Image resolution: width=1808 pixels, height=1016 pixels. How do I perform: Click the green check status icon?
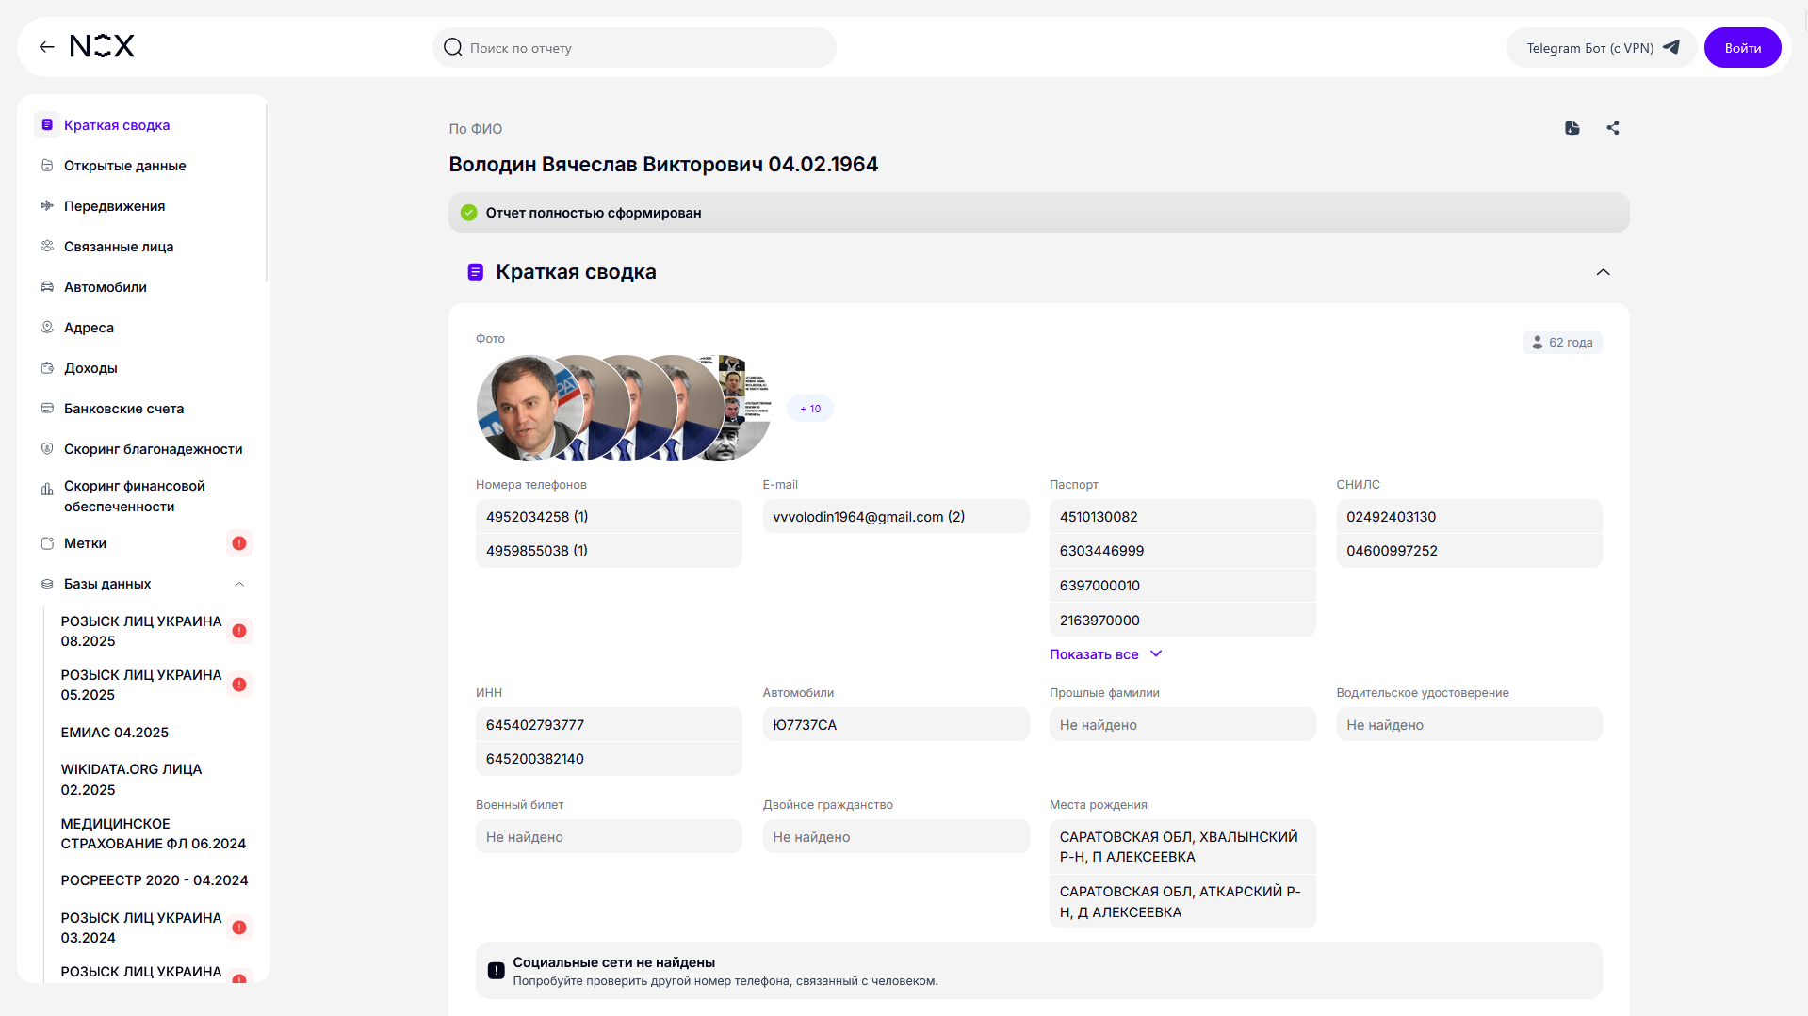(x=468, y=213)
